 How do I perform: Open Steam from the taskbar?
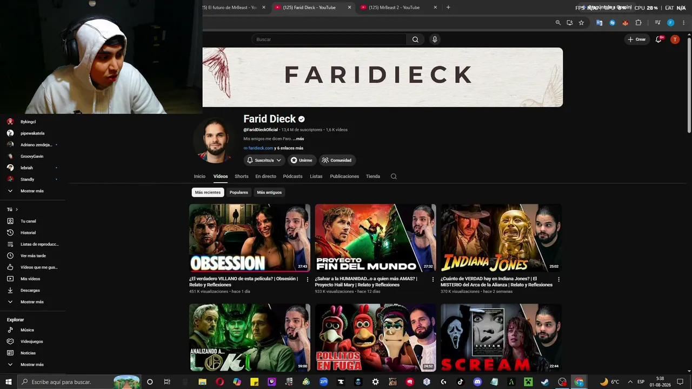tap(545, 382)
